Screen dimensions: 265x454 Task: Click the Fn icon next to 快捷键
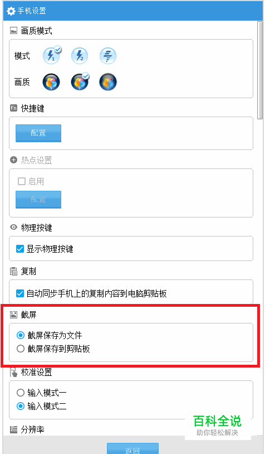(x=13, y=108)
